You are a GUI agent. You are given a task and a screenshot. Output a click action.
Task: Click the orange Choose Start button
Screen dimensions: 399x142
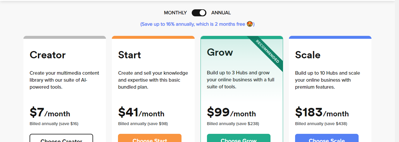click(x=150, y=138)
